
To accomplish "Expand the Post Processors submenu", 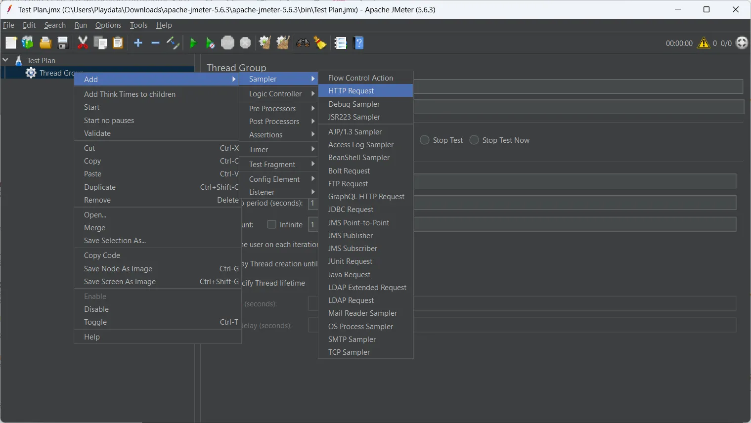I will [278, 122].
